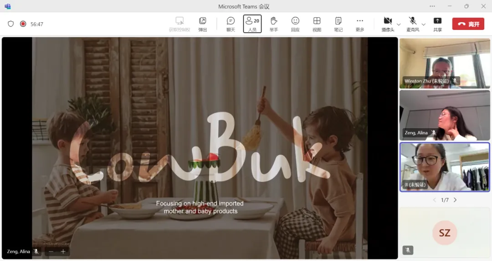This screenshot has width=492, height=261.
Task: Click muted mic icon next to Winston Zhu
Action: coord(455,81)
